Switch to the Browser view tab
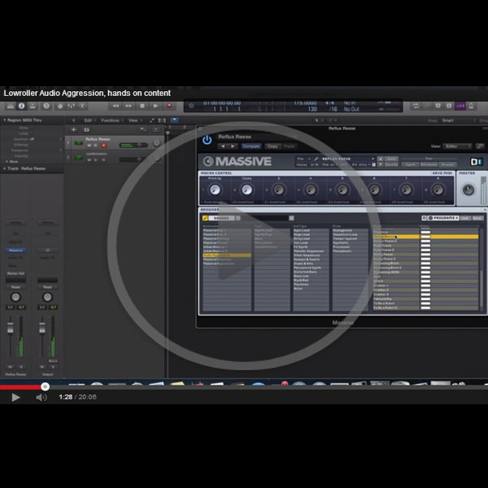The width and height of the screenshot is (488, 488). pos(447,164)
